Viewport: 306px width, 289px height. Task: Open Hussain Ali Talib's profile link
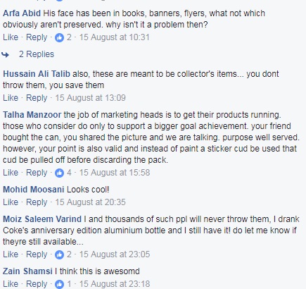tap(37, 74)
